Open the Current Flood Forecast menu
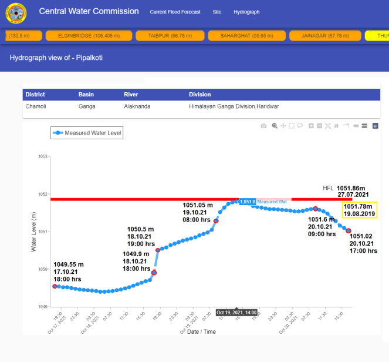This screenshot has height=362, width=389. [x=175, y=12]
